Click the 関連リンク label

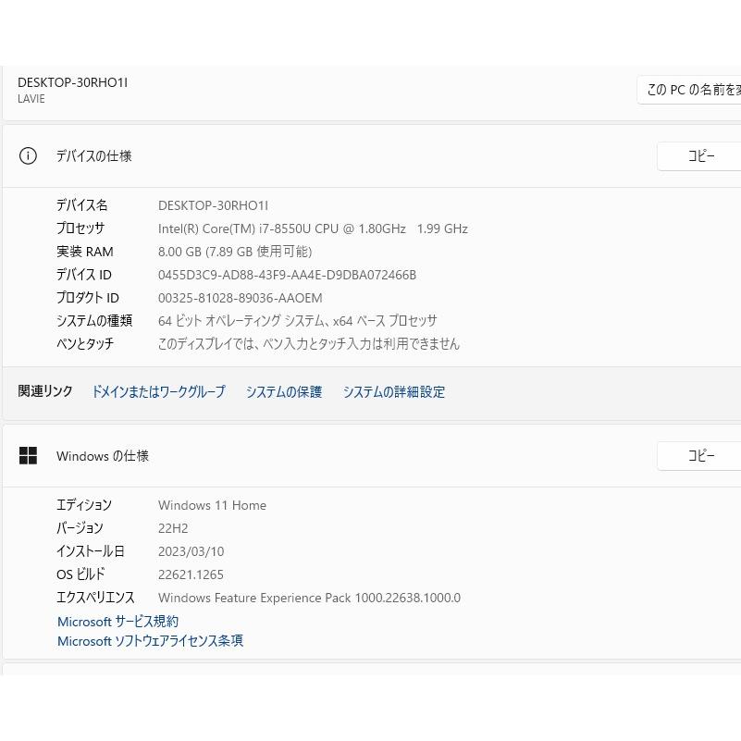tap(45, 391)
